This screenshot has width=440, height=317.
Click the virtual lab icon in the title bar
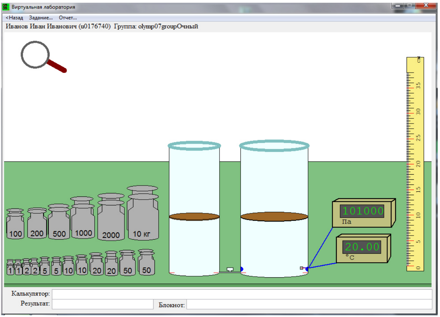(x=6, y=7)
